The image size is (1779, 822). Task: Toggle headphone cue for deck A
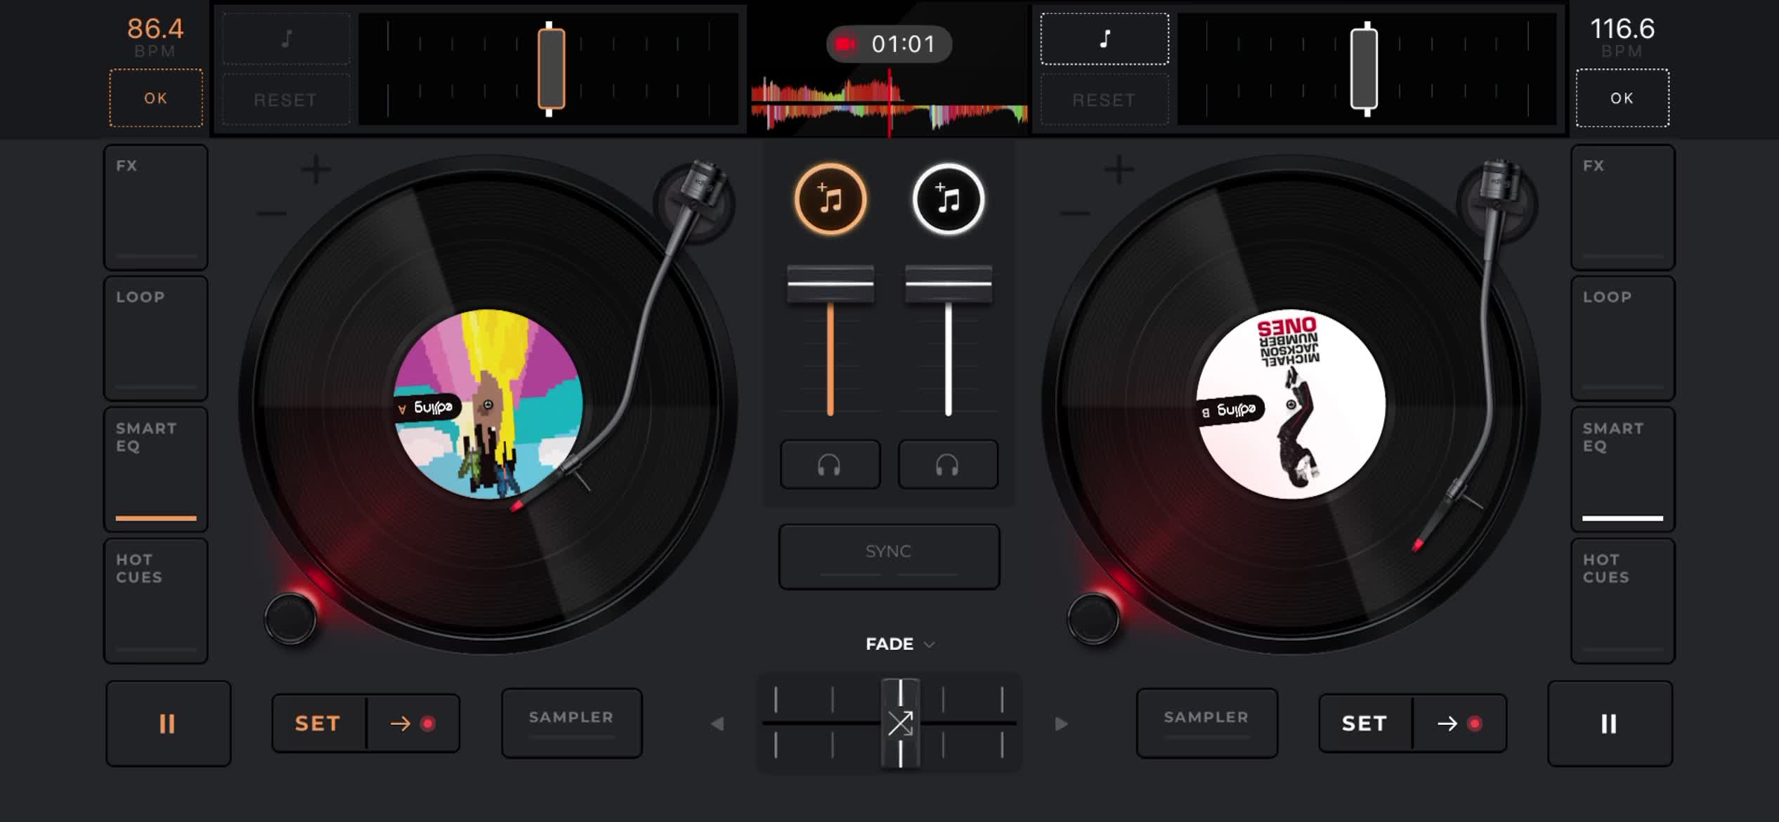tap(830, 464)
